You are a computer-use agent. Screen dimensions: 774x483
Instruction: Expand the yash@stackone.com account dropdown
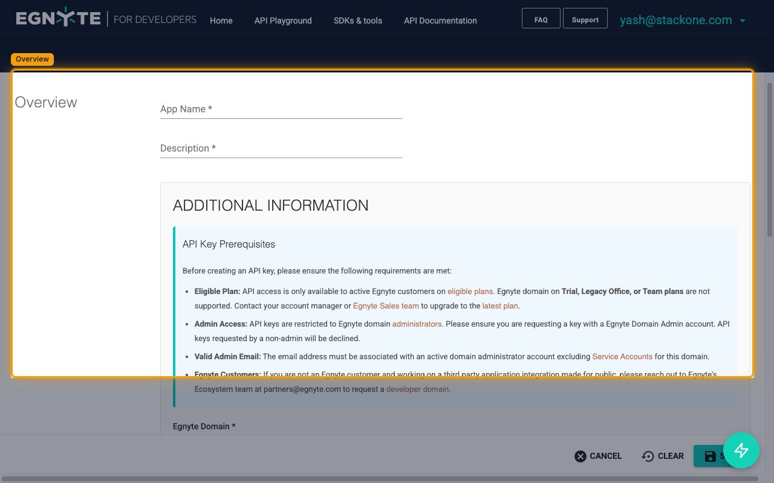coord(683,20)
